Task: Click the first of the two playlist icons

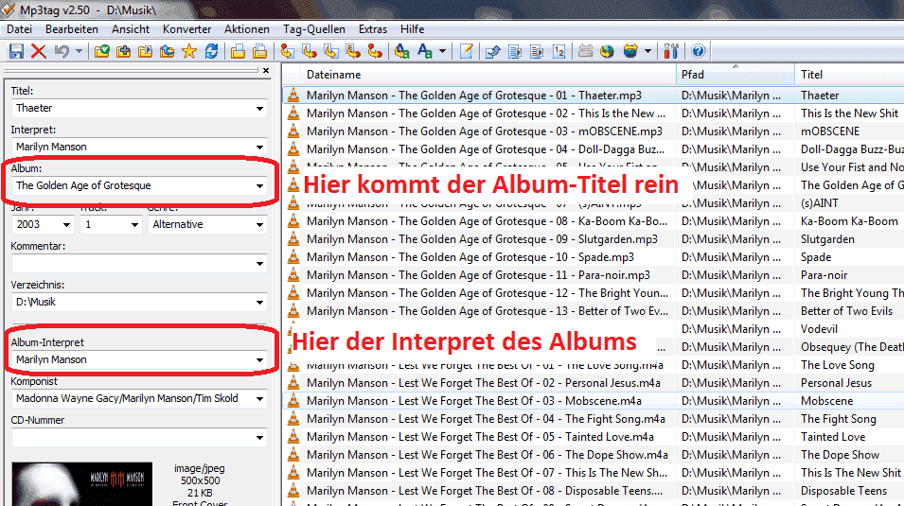Action: click(x=515, y=51)
